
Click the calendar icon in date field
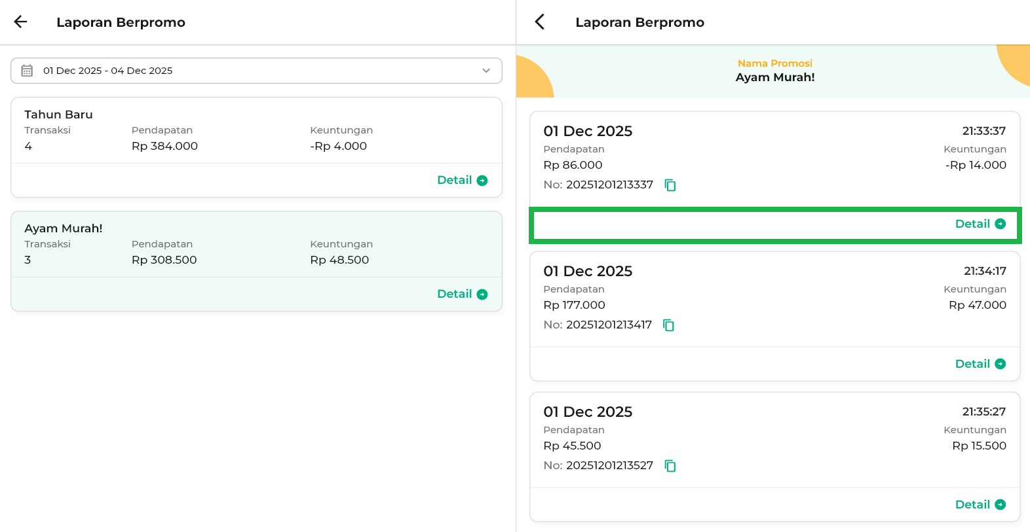pos(27,71)
